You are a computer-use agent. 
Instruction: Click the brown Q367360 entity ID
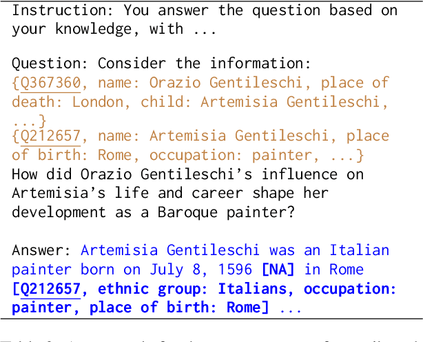tap(50, 83)
